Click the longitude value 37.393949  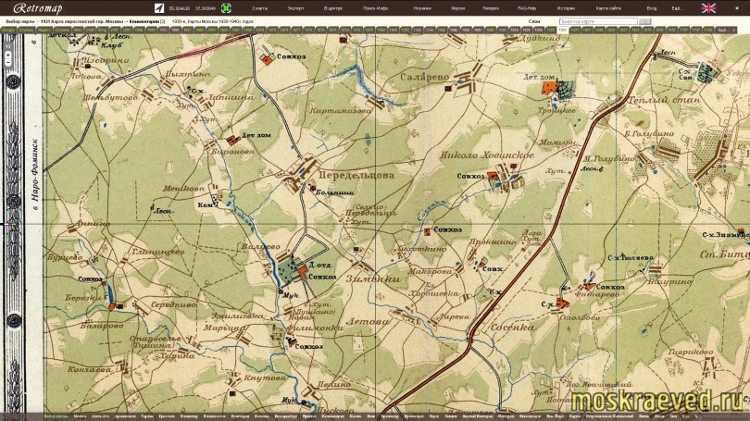[x=206, y=8]
